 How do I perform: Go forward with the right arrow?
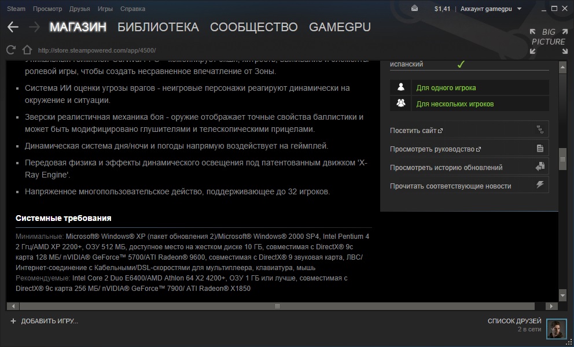34,27
